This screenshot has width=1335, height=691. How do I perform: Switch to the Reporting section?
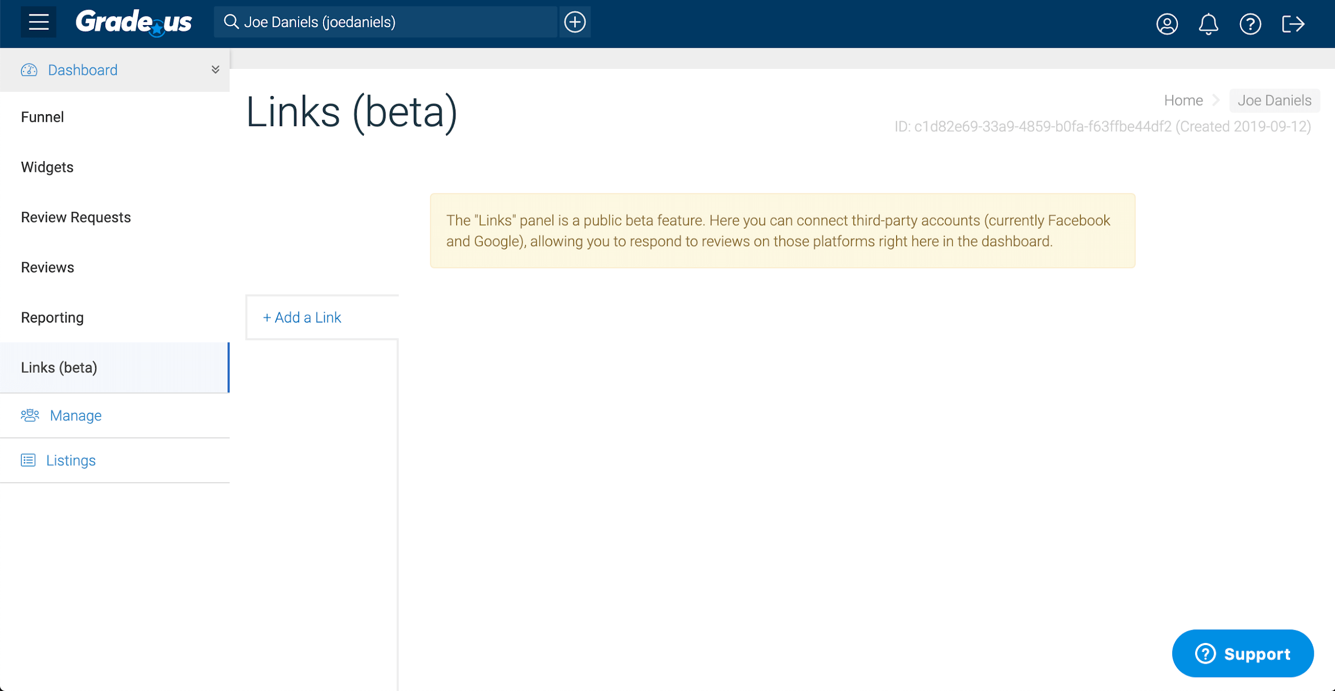[x=52, y=317]
